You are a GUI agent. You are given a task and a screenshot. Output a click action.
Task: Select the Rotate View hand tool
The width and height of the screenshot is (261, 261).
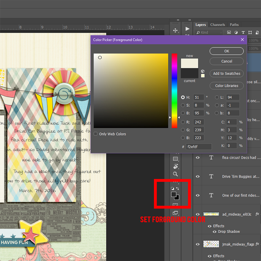coord(176,166)
